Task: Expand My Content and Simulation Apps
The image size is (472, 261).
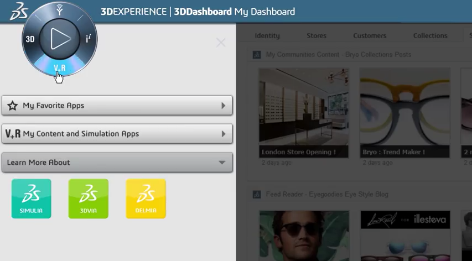Action: click(117, 134)
